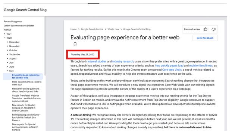Click the article title Evaluating page experience
This screenshot has height=139, width=232.
tap(125, 38)
